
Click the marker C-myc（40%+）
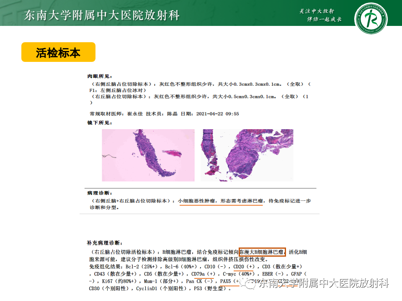239,274
